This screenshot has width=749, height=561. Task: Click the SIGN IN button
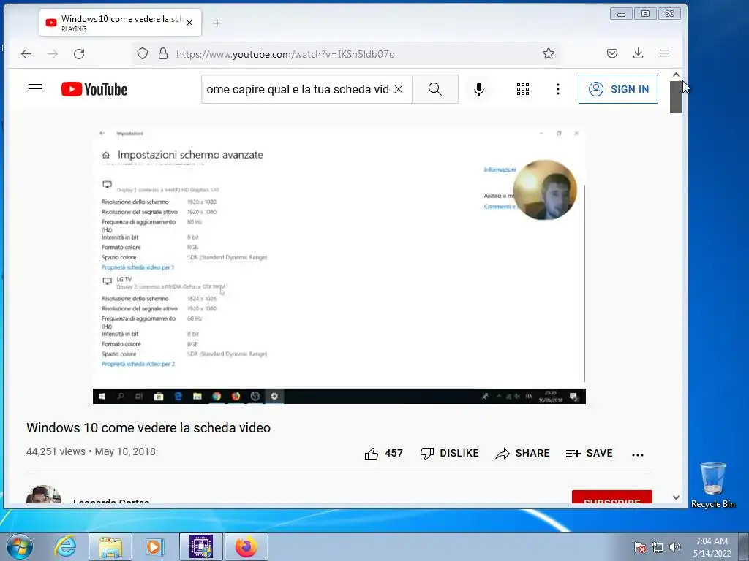pos(618,89)
